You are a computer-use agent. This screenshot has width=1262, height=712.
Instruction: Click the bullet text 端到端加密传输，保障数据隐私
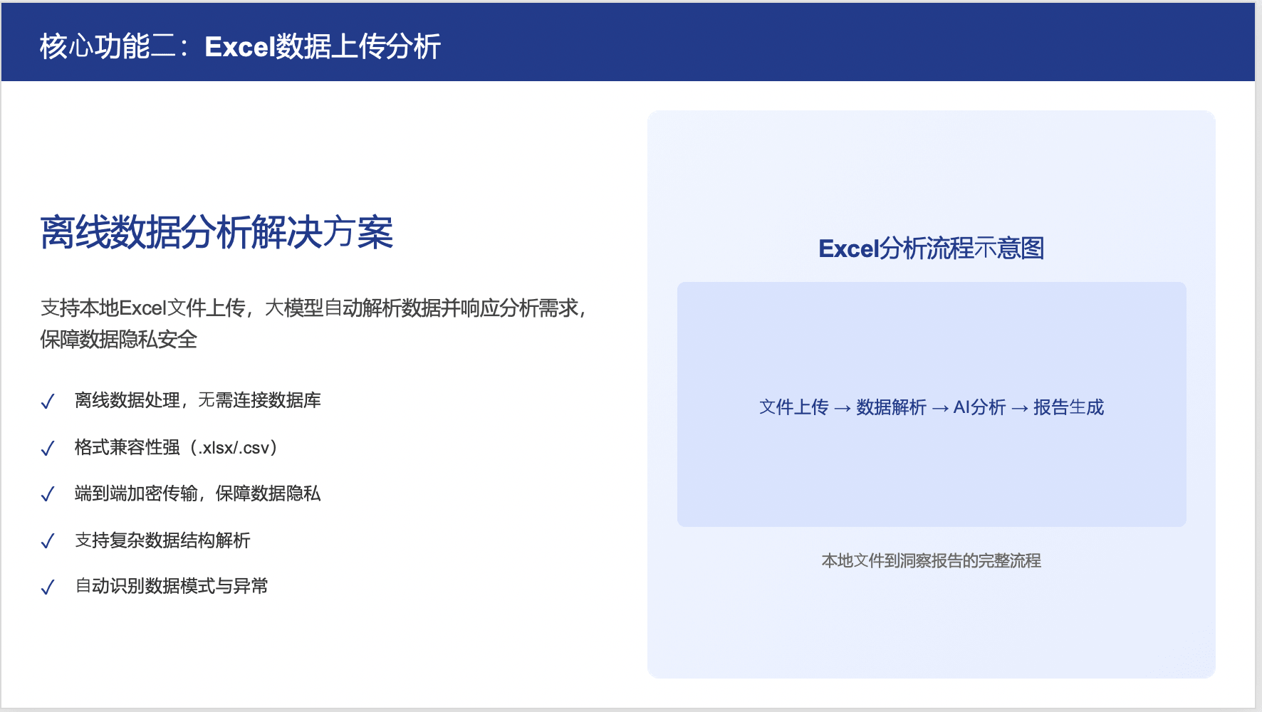pyautogui.click(x=197, y=493)
